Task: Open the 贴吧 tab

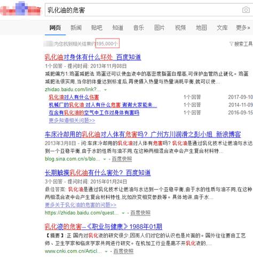Action: point(97,28)
